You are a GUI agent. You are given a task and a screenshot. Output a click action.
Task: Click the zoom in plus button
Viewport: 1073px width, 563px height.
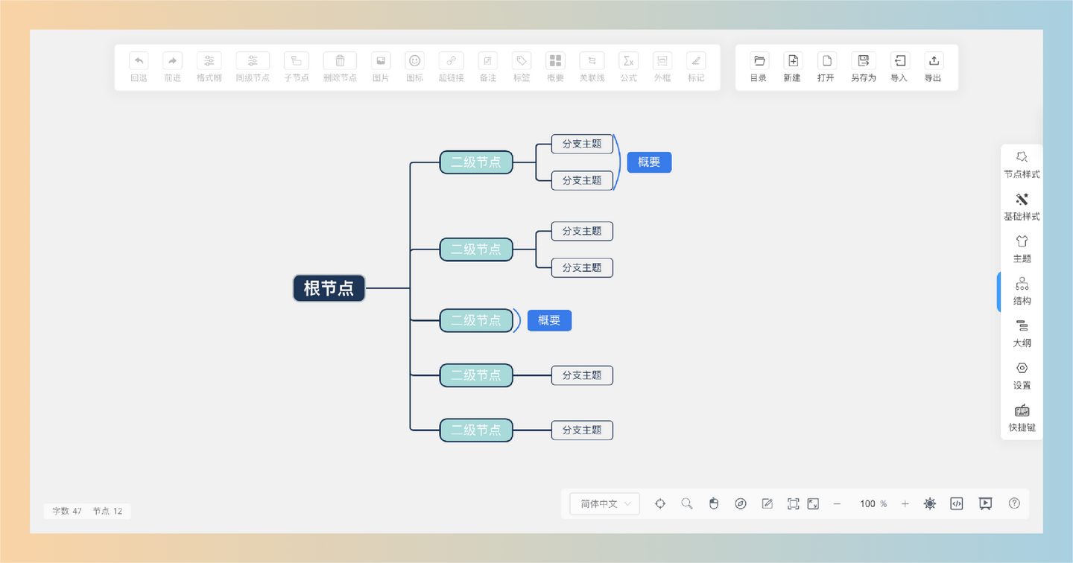click(x=905, y=504)
